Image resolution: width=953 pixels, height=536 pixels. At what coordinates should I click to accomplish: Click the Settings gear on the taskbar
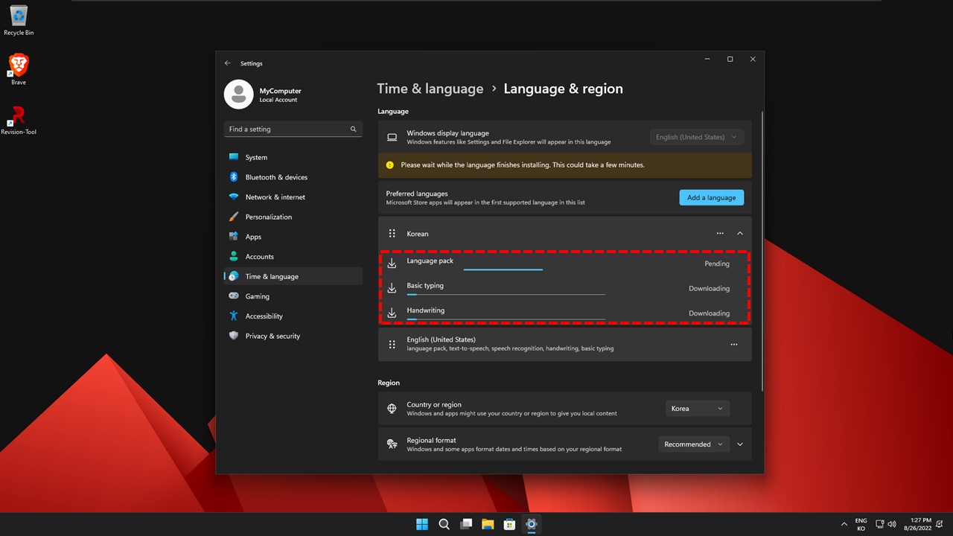click(531, 524)
